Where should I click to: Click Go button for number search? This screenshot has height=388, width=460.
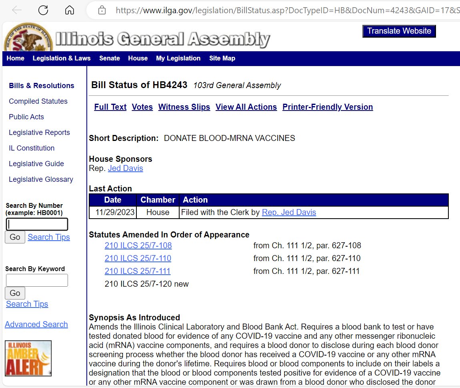click(15, 237)
